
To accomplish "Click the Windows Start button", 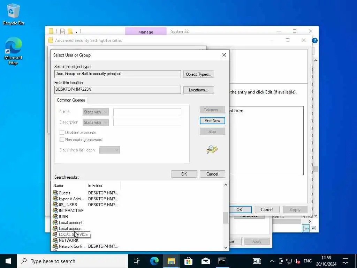I will point(8,261).
